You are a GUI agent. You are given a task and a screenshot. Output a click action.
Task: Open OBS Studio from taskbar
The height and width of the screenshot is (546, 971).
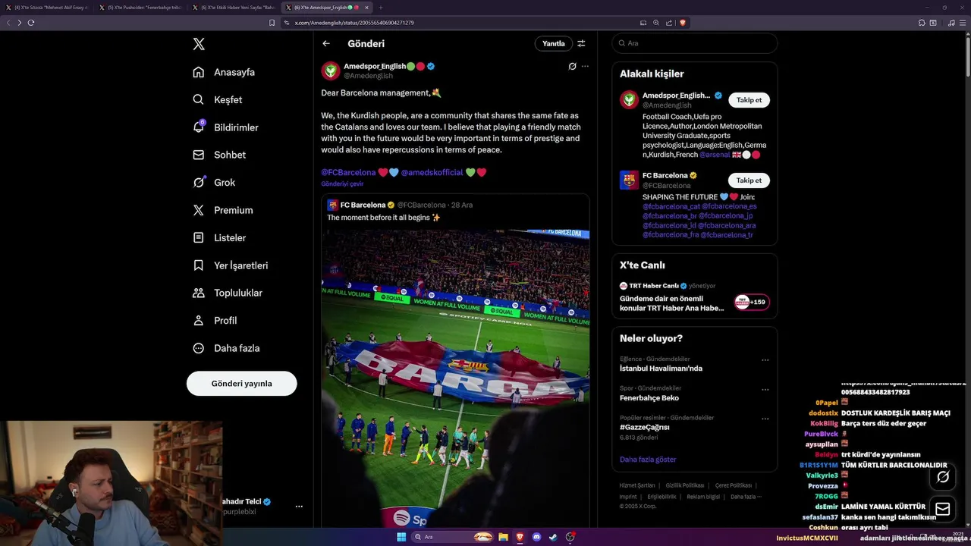570,537
